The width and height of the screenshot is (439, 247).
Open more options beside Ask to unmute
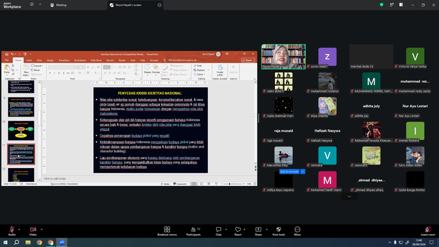(302, 172)
